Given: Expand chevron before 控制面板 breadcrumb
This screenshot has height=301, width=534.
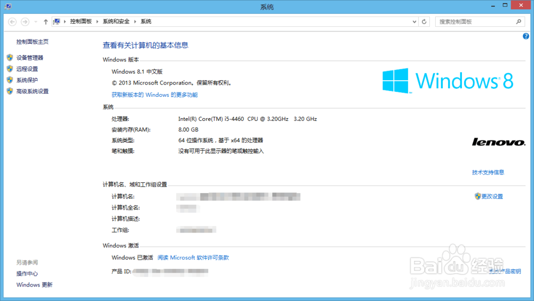Looking at the screenshot, I should [x=65, y=21].
